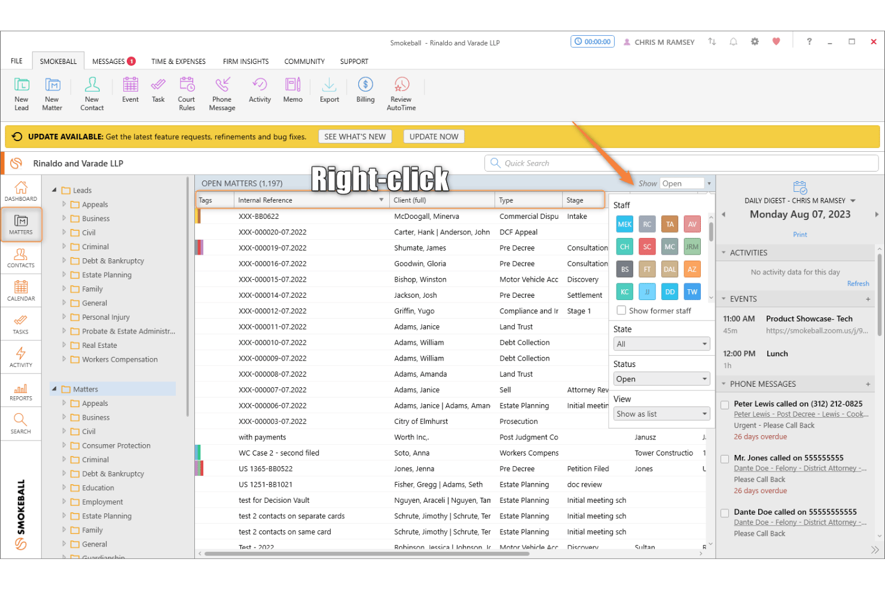Click the heart icon in title bar
The width and height of the screenshot is (885, 590).
(776, 42)
